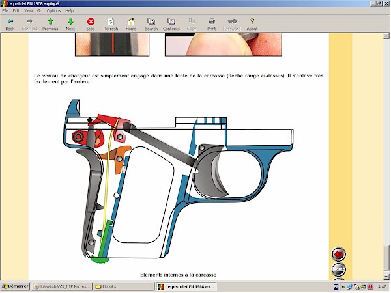Show the Contents panel
The image size is (391, 293).
(171, 25)
